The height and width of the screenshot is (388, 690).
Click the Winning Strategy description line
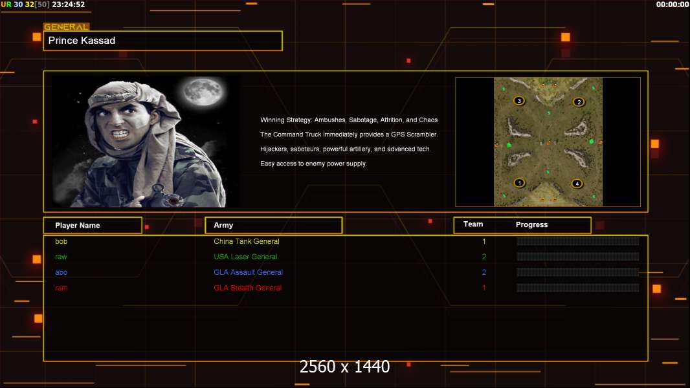(x=349, y=120)
